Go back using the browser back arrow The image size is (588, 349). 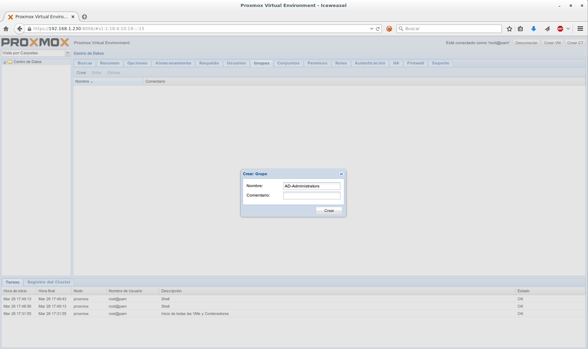click(20, 29)
